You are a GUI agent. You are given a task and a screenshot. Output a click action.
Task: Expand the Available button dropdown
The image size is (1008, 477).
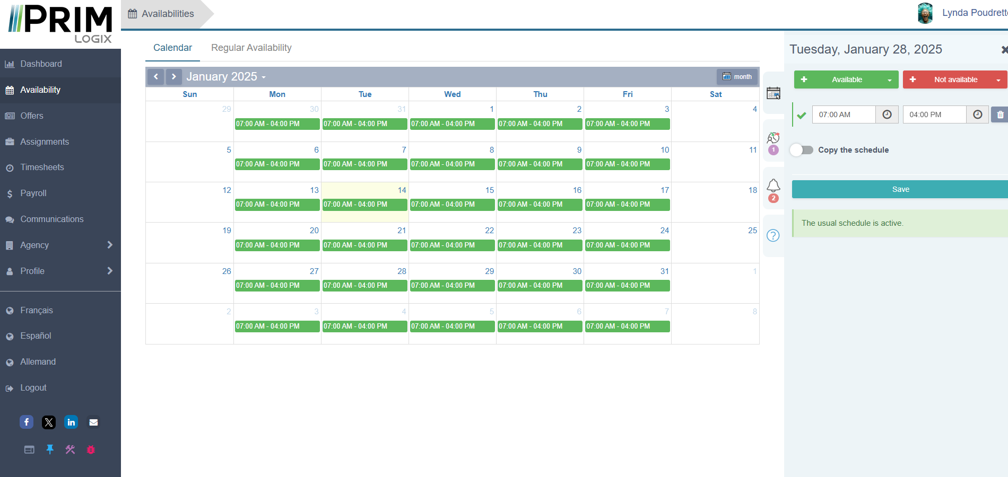tap(890, 80)
